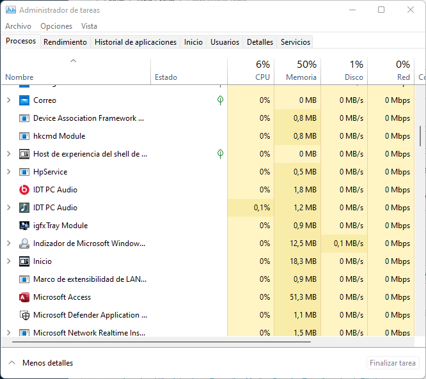Open the Archivo menu
The image size is (426, 379).
click(x=18, y=26)
